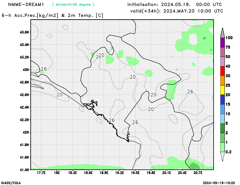The width and height of the screenshot is (240, 185).
Task: Click the 41.4N latitude label
Action: click(x=24, y=169)
